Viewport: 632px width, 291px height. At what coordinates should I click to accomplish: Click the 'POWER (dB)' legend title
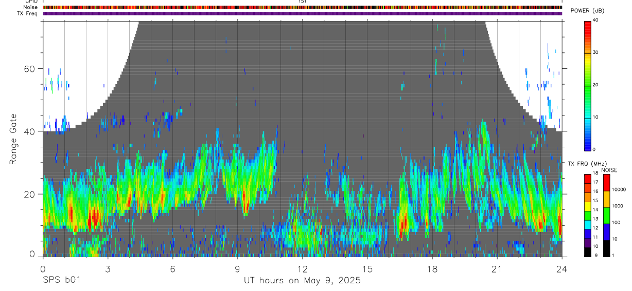tap(587, 11)
